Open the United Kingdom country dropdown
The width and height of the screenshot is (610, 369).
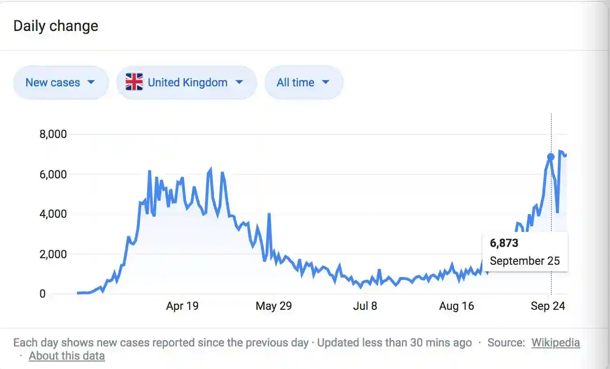(x=187, y=83)
